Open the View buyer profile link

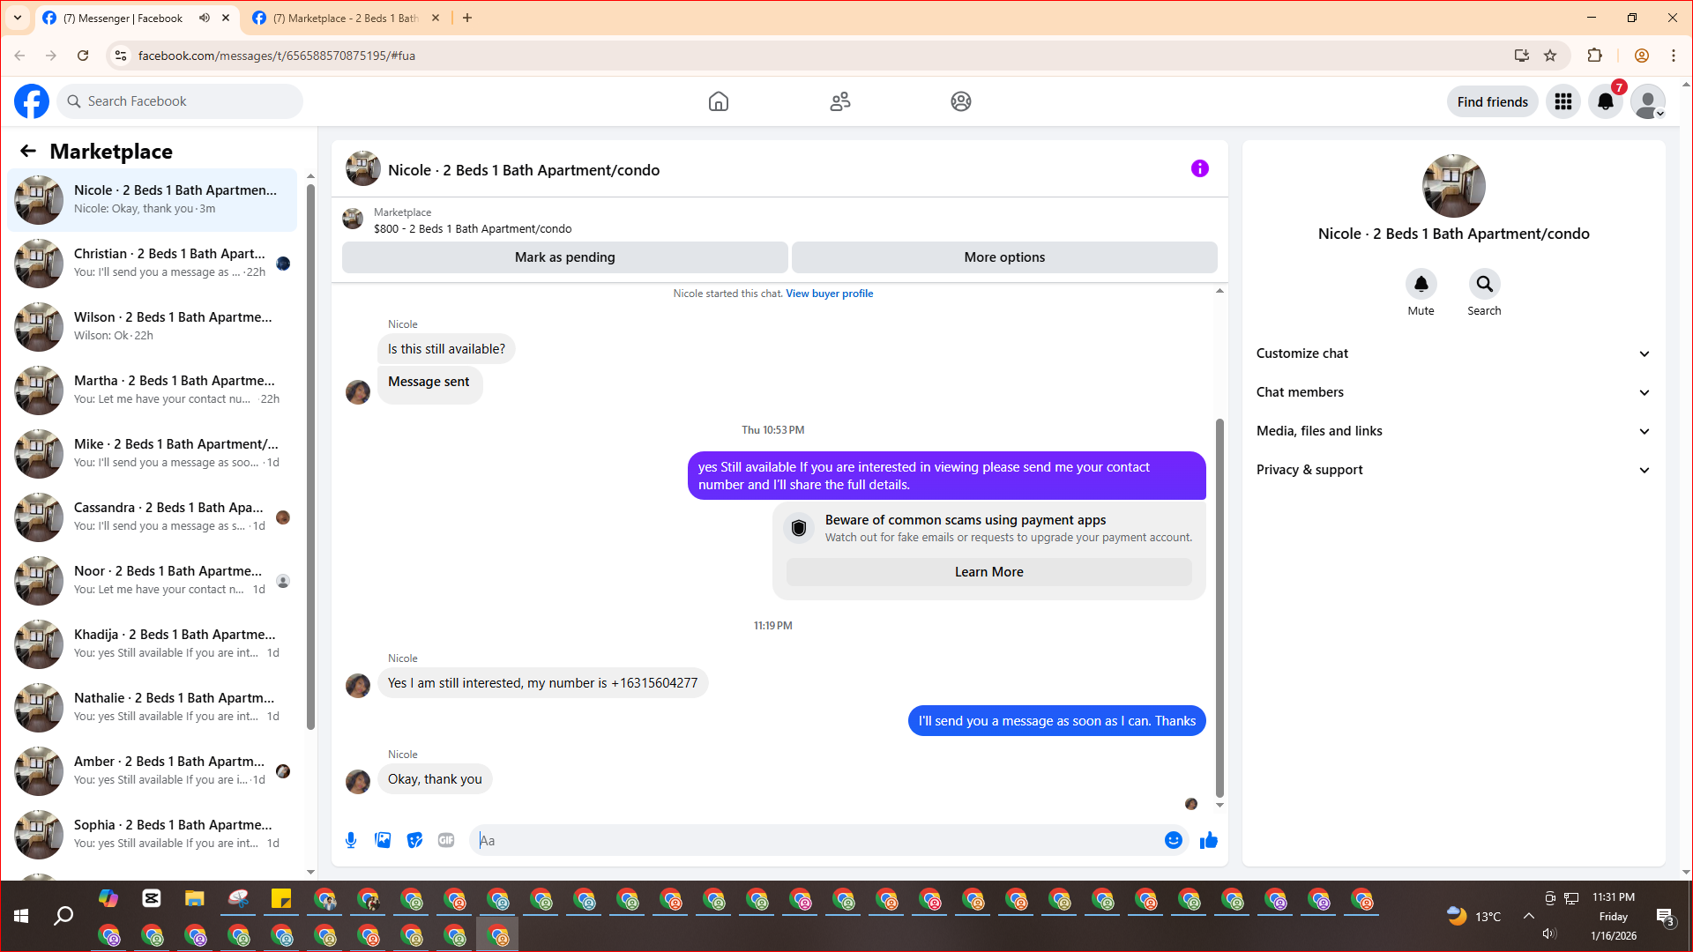click(x=829, y=294)
